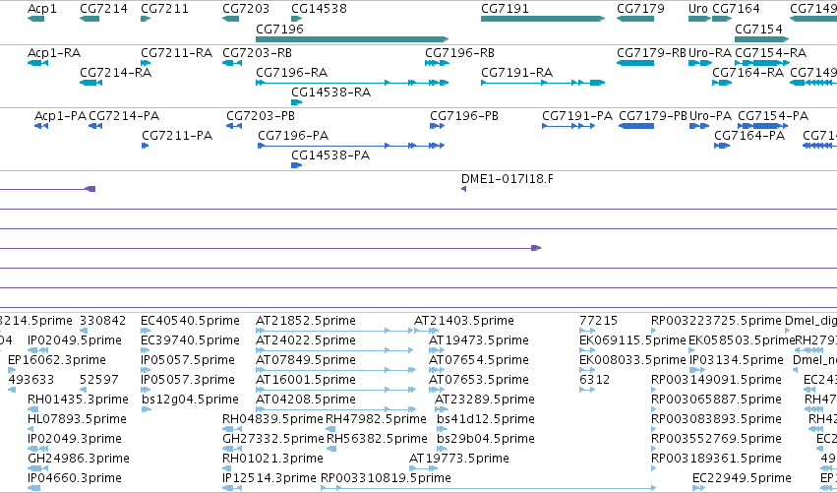Open the AT07849.5prime EST label

click(305, 360)
